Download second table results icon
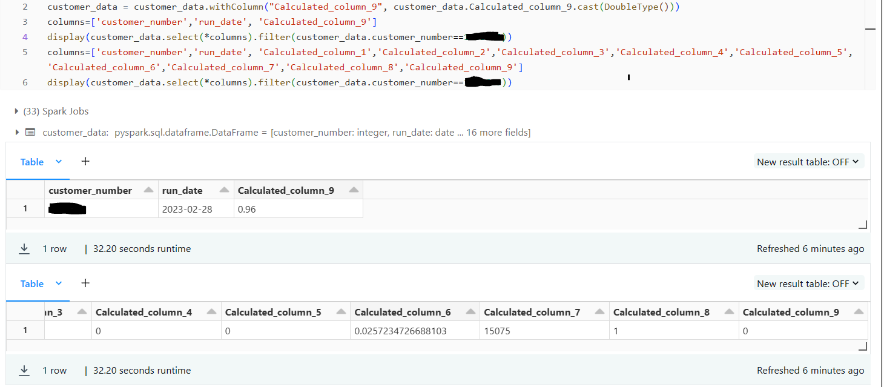The width and height of the screenshot is (884, 387). pos(25,371)
